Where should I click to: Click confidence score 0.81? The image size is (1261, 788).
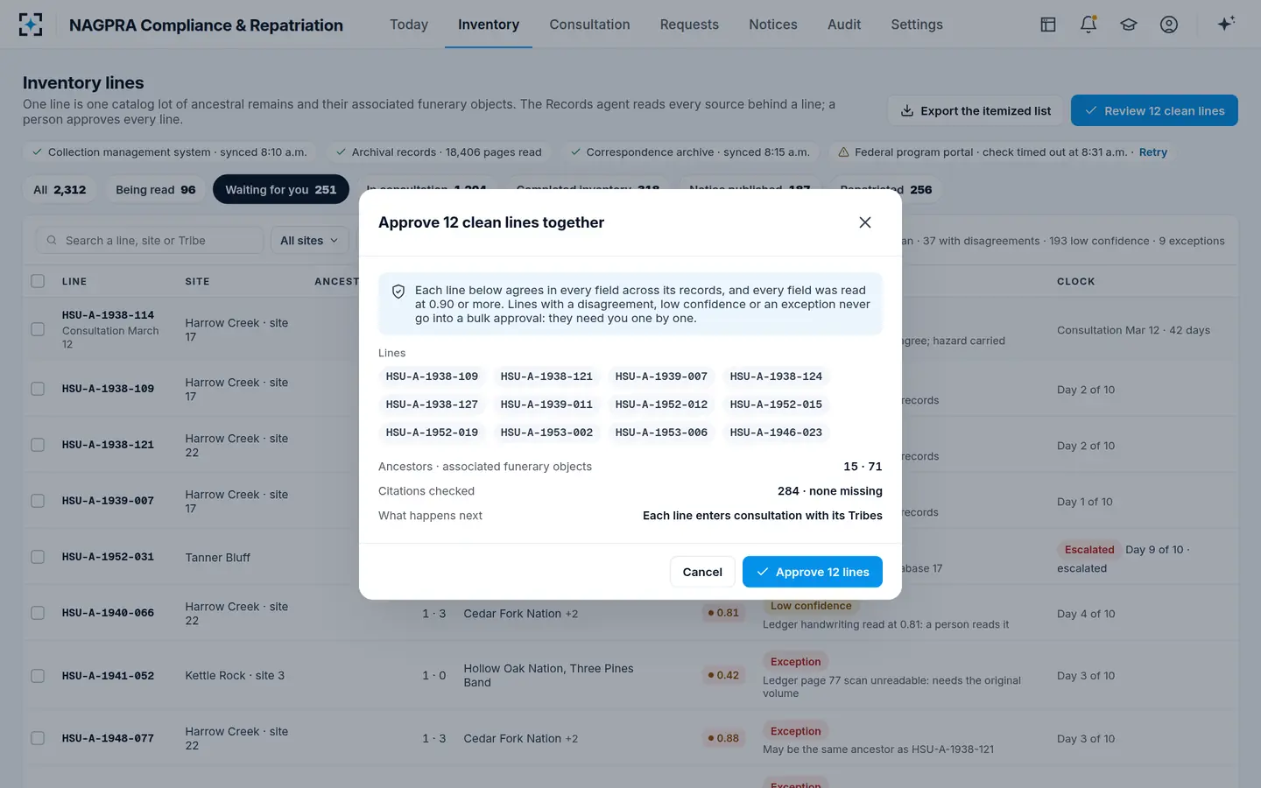[723, 613]
